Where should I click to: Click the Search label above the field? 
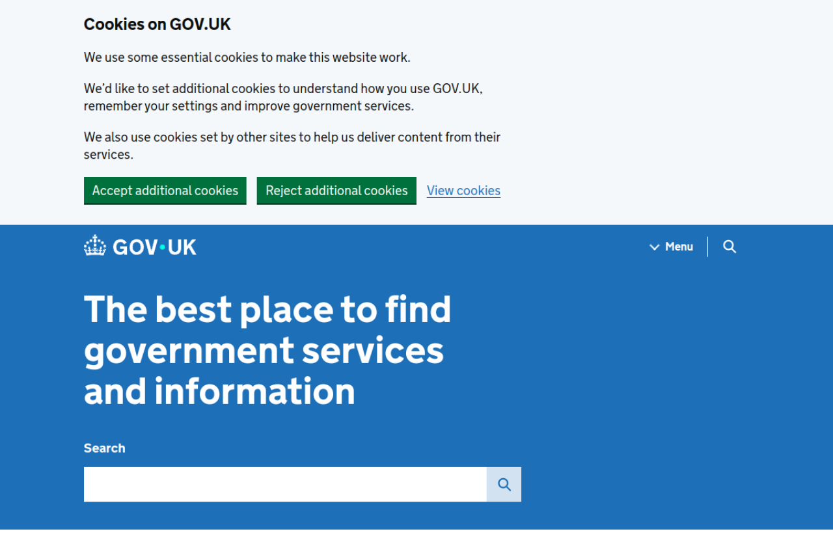pyautogui.click(x=105, y=448)
